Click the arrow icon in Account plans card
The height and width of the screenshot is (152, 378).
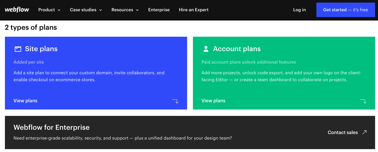[x=363, y=101]
